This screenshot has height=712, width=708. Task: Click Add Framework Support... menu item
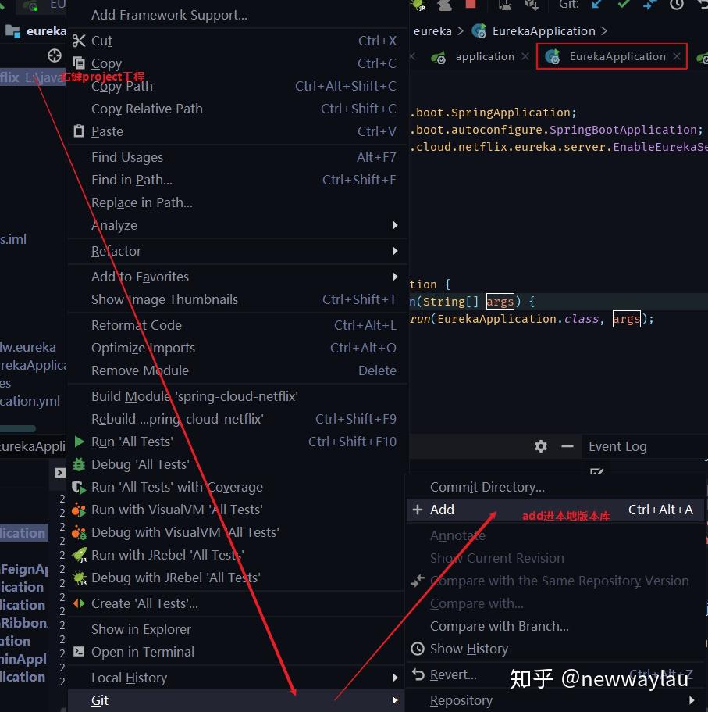tap(237, 15)
